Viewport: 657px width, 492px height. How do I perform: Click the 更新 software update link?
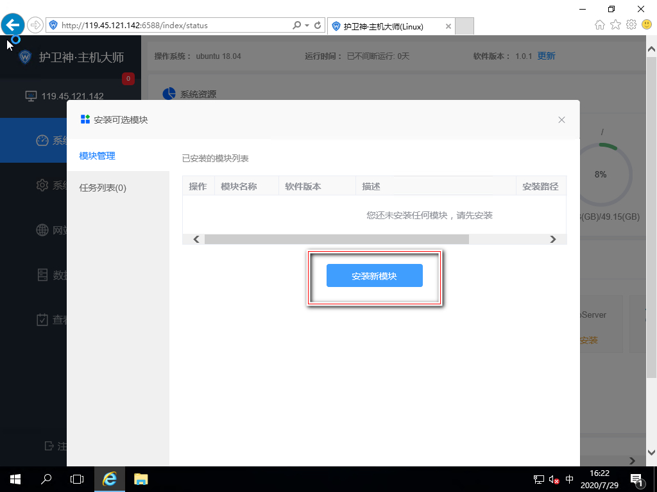(547, 56)
